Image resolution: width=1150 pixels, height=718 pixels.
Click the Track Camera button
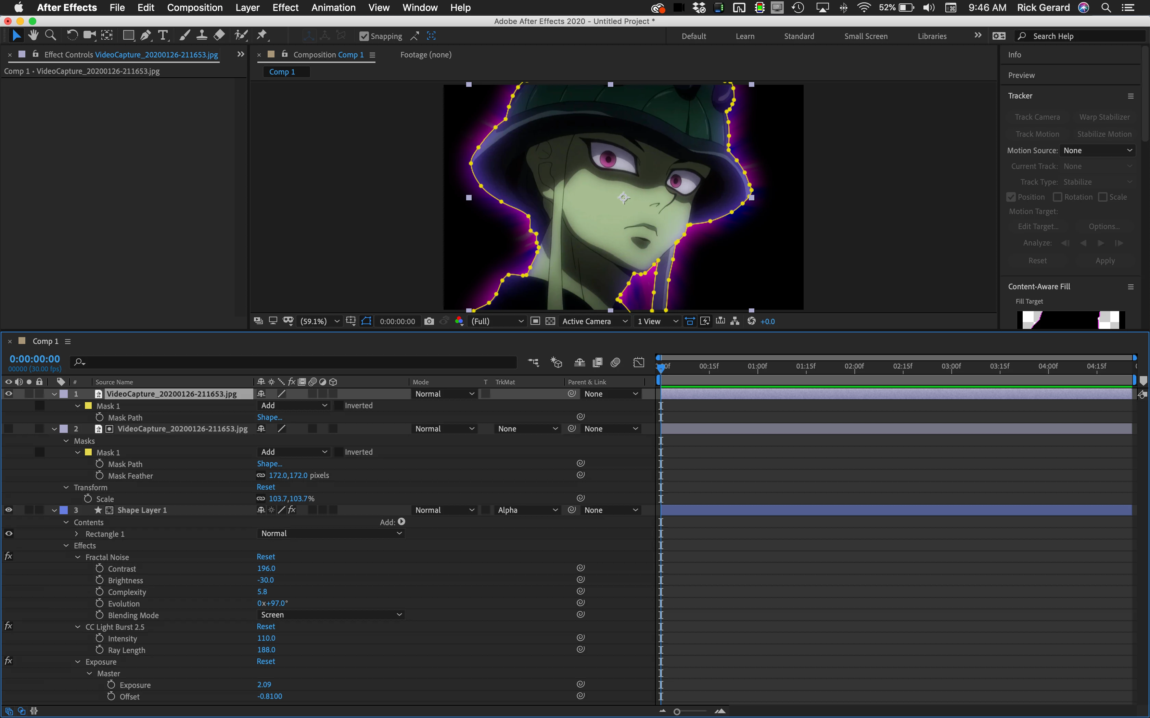[1037, 117]
